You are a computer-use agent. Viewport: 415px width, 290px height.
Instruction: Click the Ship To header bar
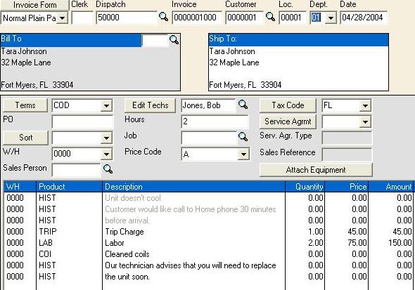(x=298, y=39)
